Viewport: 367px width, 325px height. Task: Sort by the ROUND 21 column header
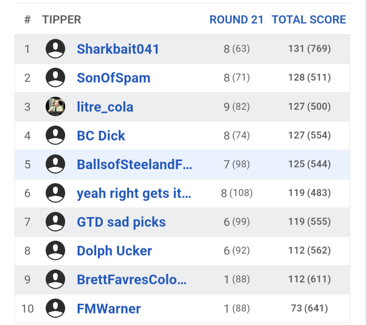pyautogui.click(x=236, y=20)
